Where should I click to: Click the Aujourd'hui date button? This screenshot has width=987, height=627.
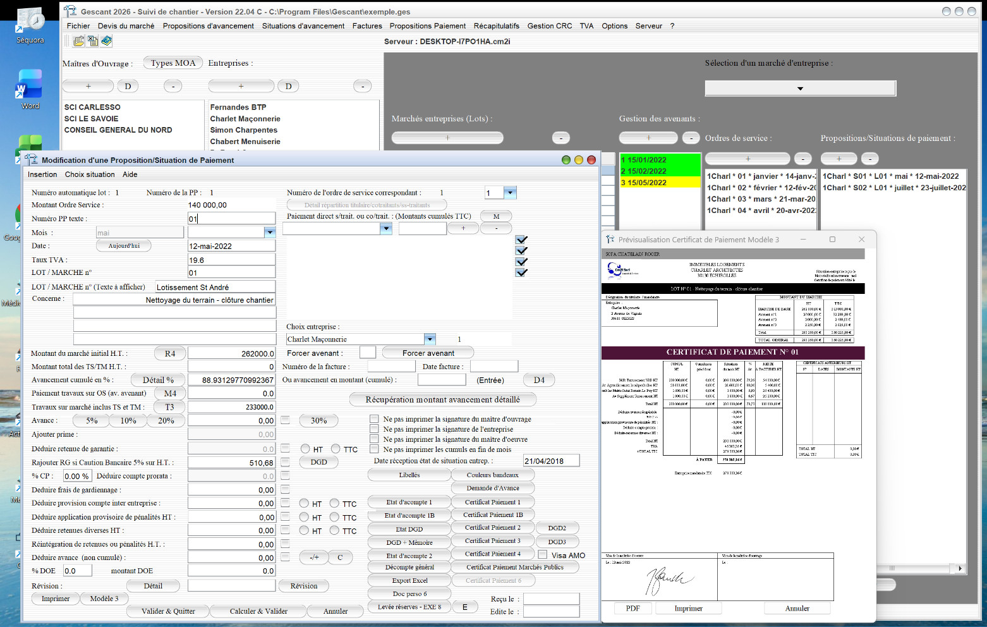[124, 245]
